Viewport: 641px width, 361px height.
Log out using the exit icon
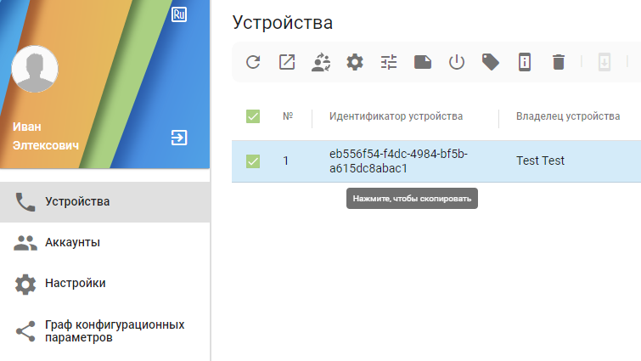click(x=179, y=138)
